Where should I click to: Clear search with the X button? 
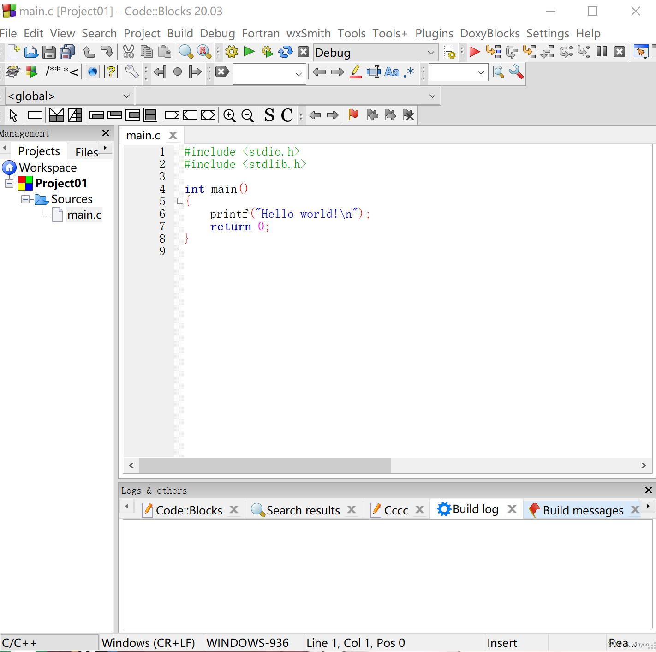222,72
